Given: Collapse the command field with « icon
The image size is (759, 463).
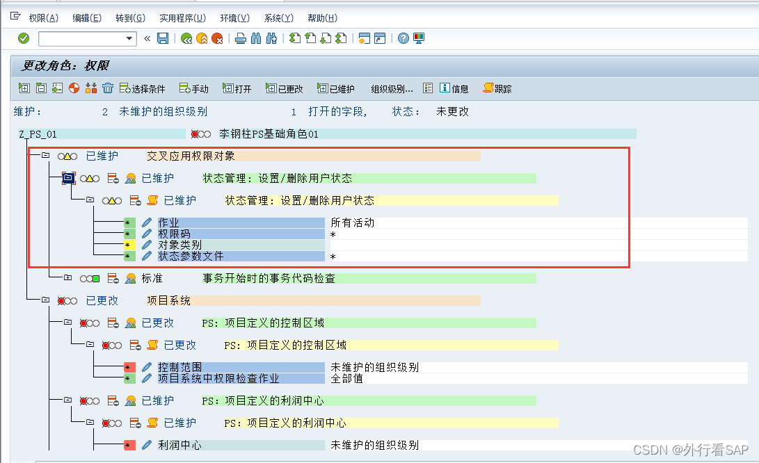Looking at the screenshot, I should [x=147, y=38].
